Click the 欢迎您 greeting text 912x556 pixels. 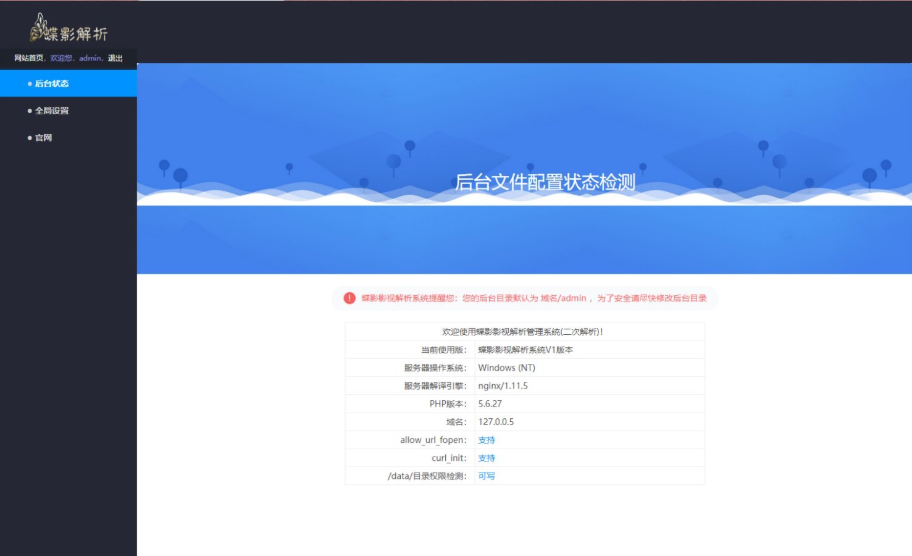click(x=61, y=57)
